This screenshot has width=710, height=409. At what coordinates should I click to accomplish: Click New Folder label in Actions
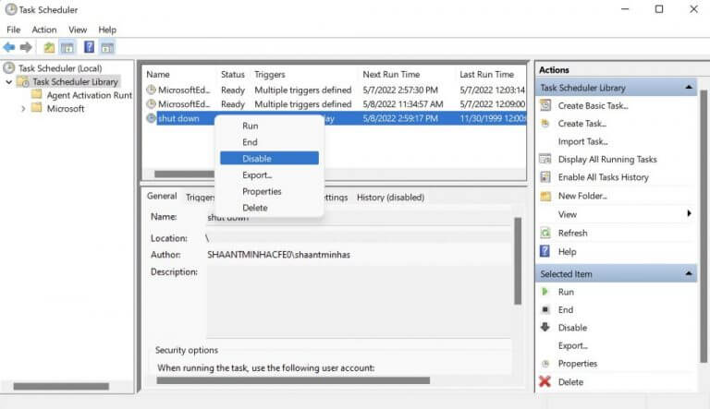[582, 196]
